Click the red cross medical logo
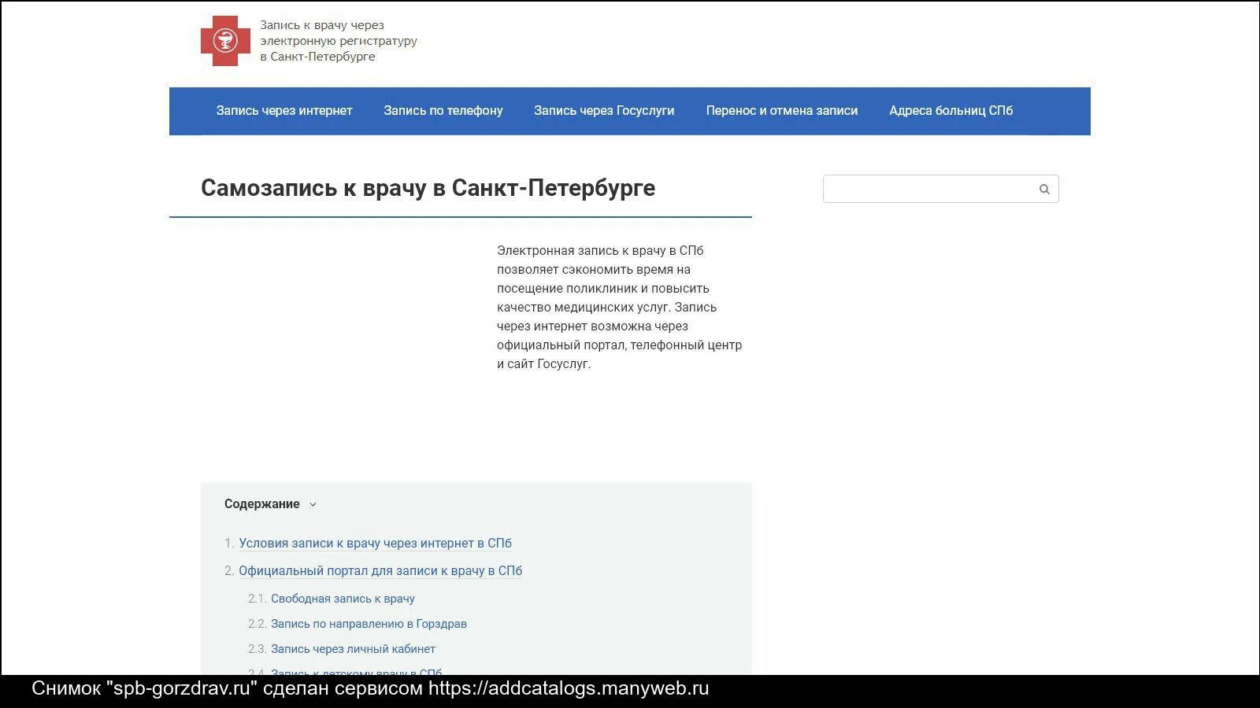This screenshot has width=1260, height=708. (225, 41)
